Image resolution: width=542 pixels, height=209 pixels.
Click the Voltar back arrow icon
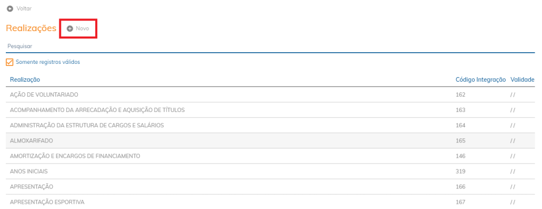[10, 8]
